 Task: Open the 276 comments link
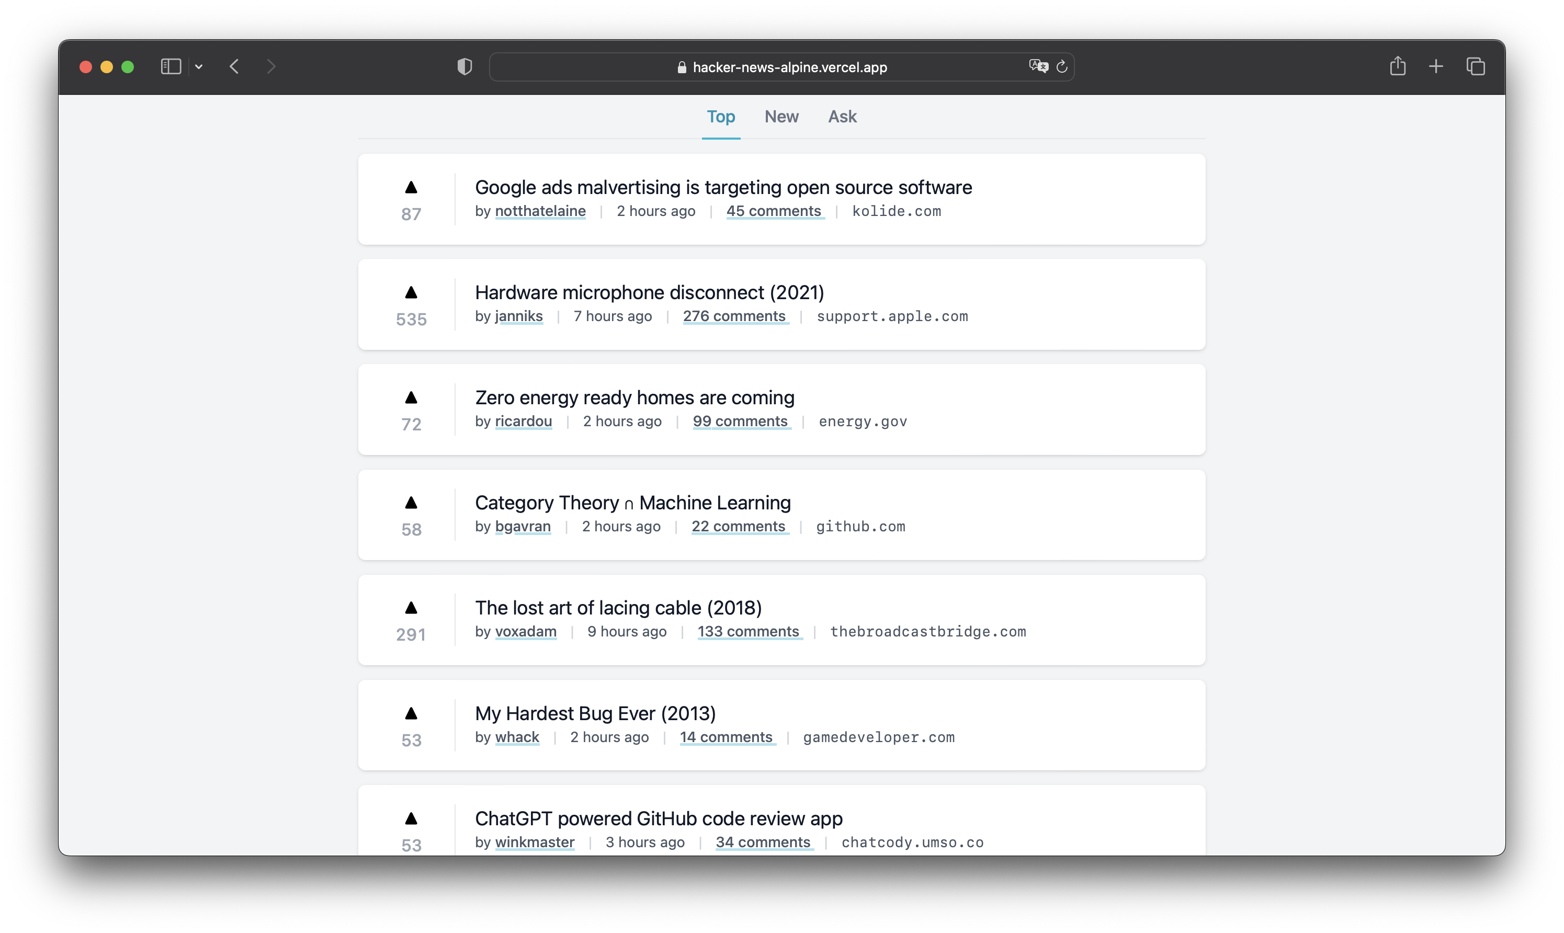(x=734, y=316)
